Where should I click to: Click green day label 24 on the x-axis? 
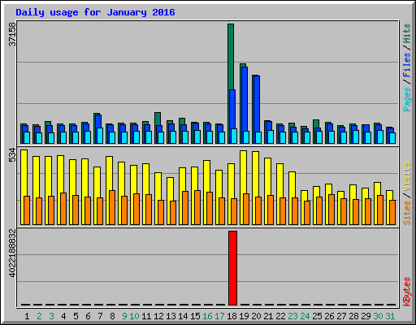pyautogui.click(x=305, y=316)
